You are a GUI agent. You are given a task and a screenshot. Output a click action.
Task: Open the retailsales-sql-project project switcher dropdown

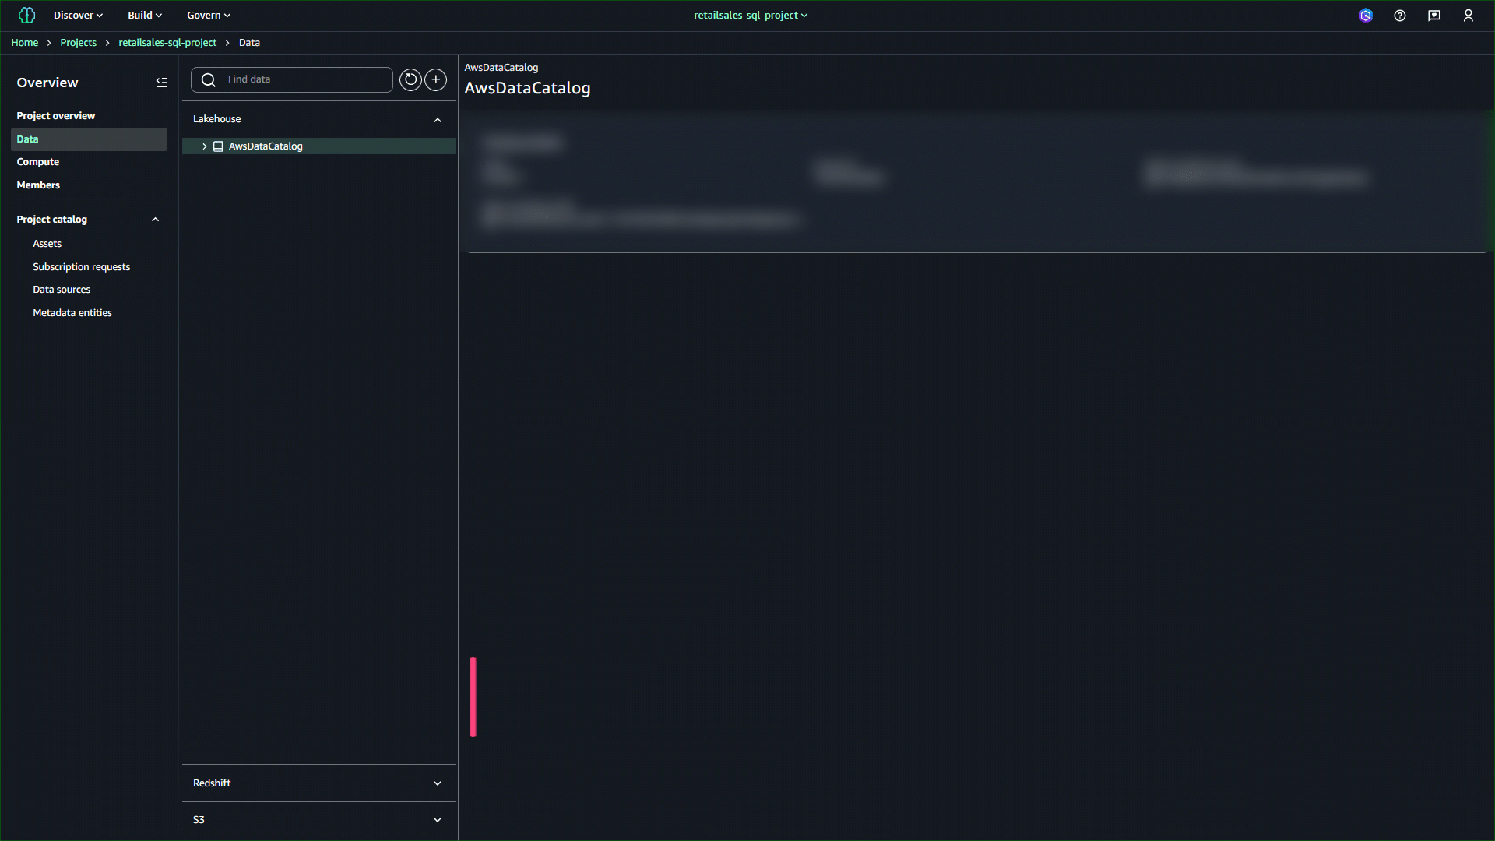click(751, 16)
